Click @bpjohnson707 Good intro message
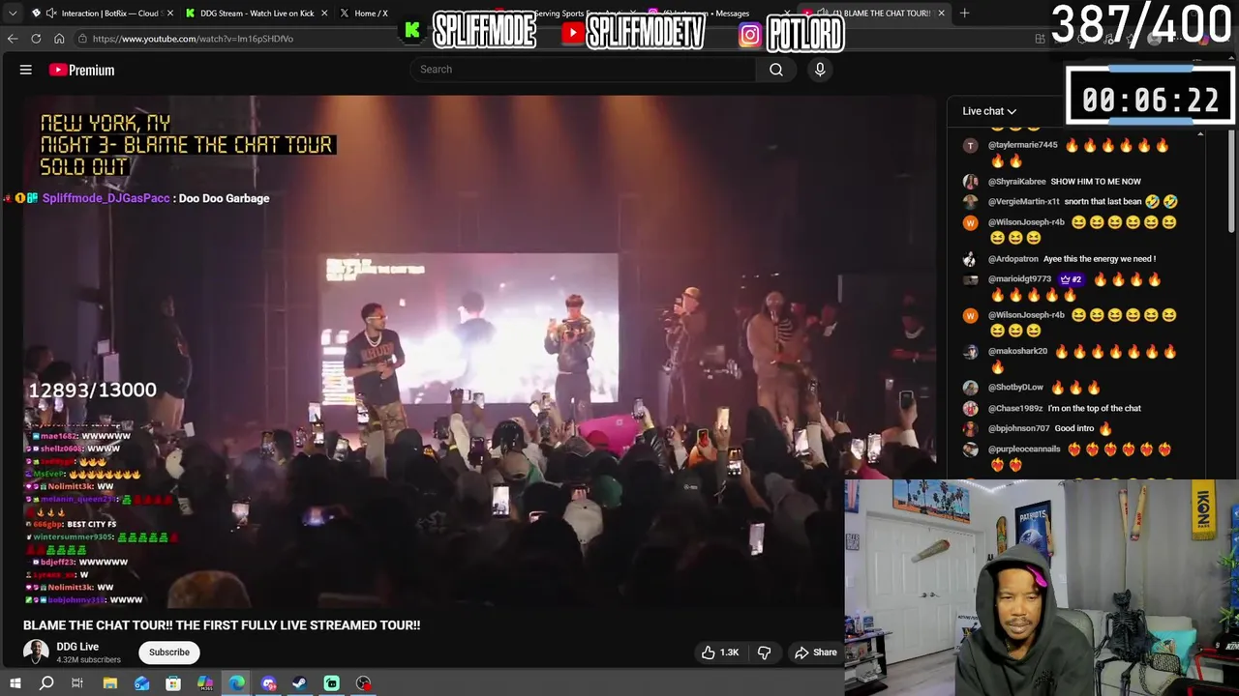The height and width of the screenshot is (696, 1239). pyautogui.click(x=1050, y=428)
